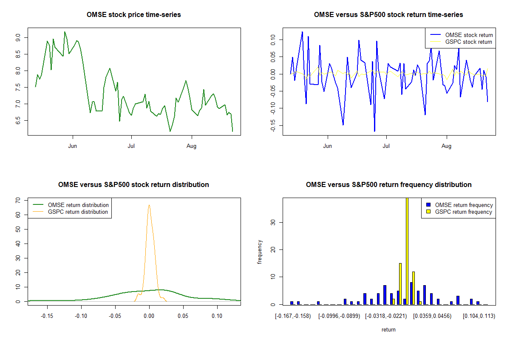Click the 'Jul' tick label in the return time-series chart
The height and width of the screenshot is (340, 510).
pos(386,146)
